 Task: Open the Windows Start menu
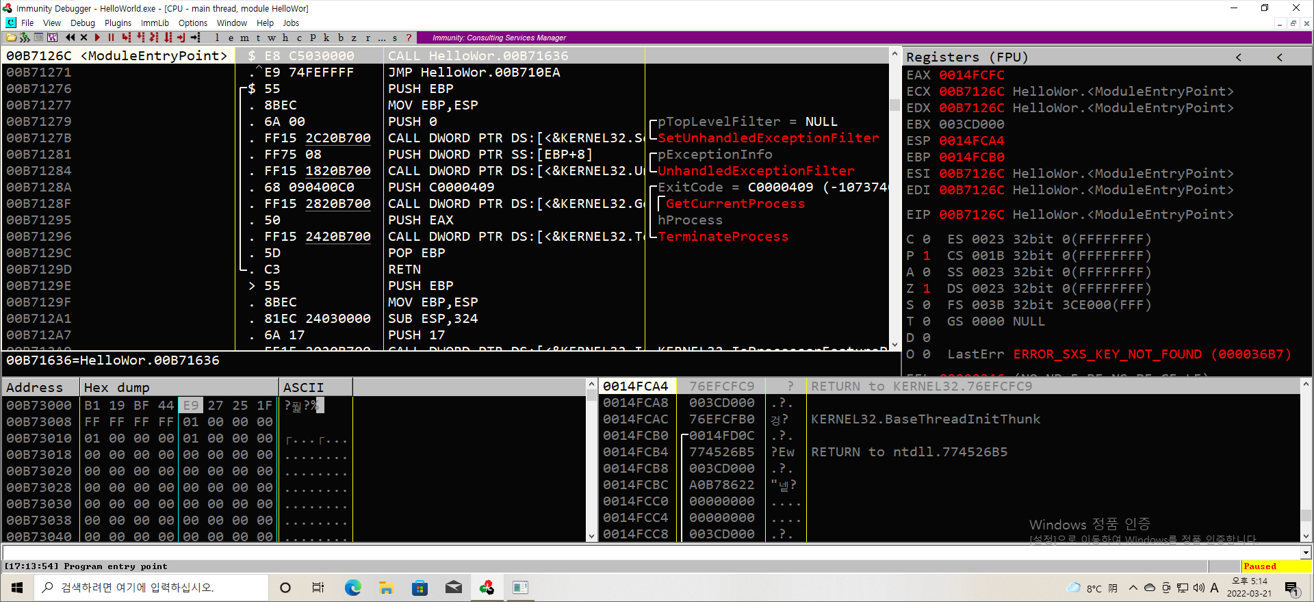pos(17,588)
